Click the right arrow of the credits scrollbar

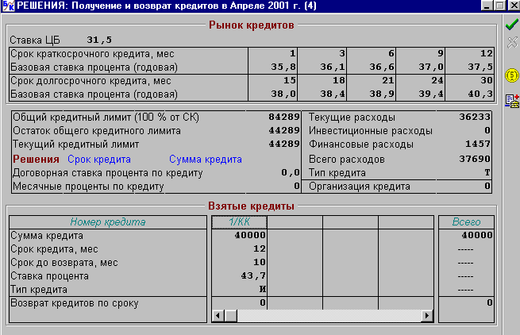[x=427, y=315]
